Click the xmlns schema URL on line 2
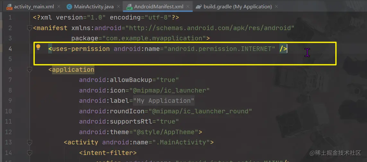 [210, 28]
